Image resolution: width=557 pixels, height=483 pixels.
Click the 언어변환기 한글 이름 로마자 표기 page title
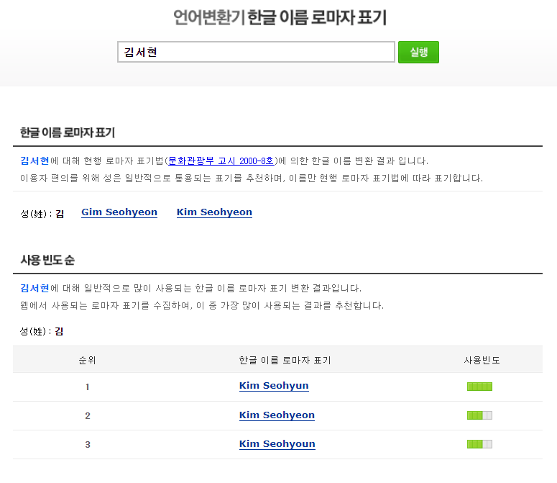tap(280, 17)
